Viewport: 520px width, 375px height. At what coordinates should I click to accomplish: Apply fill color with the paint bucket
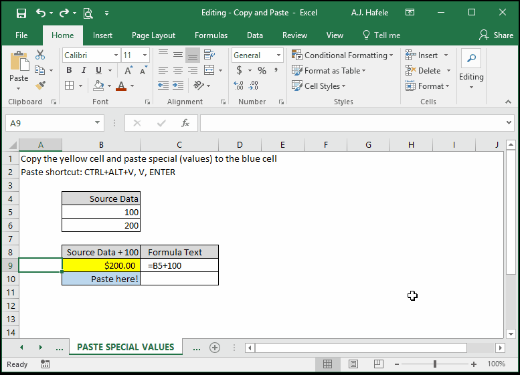point(98,86)
